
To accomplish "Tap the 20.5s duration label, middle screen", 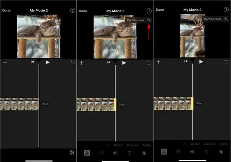I will [x=122, y=105].
